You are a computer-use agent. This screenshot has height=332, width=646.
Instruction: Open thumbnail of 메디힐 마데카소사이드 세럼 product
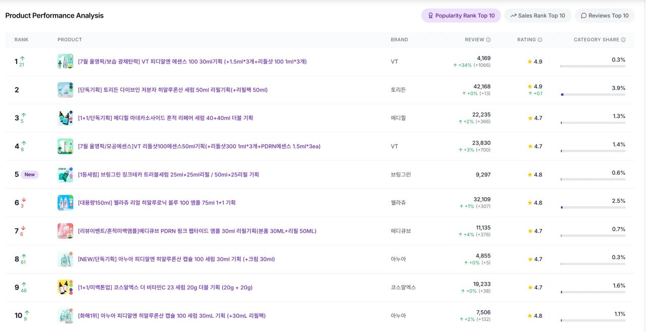coord(65,118)
